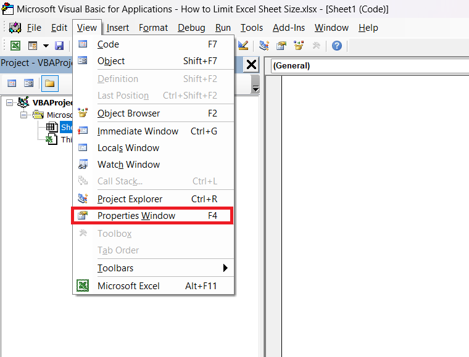This screenshot has height=357, width=469.
Task: Click the Code icon in View menu
Action: coord(83,44)
